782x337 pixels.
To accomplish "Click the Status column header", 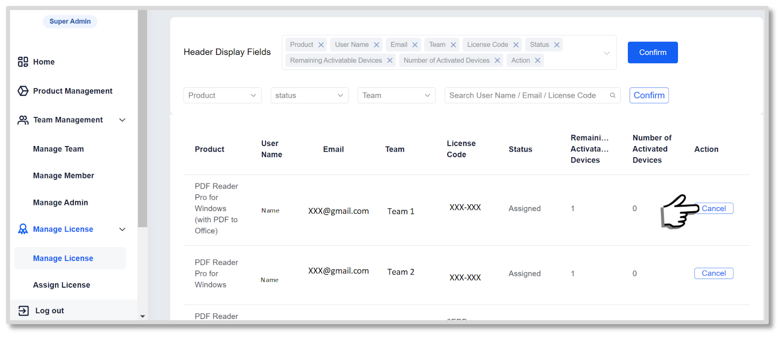I will (520, 149).
